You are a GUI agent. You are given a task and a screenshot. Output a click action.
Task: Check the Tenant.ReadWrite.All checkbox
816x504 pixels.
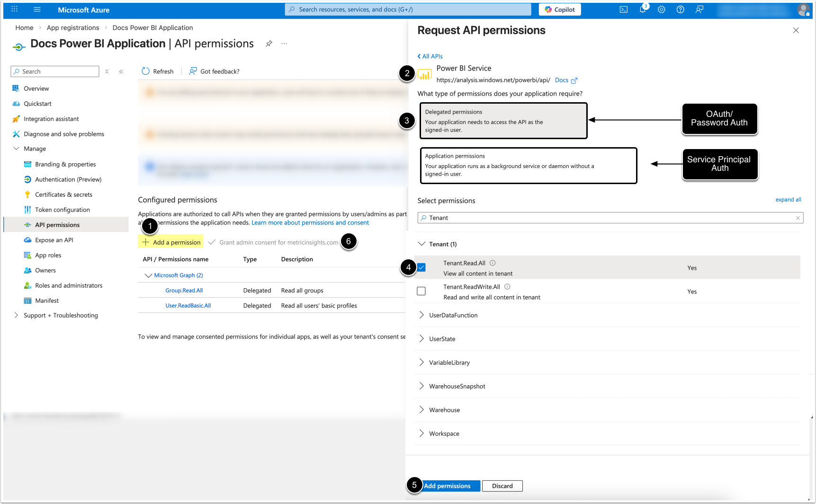tap(421, 291)
